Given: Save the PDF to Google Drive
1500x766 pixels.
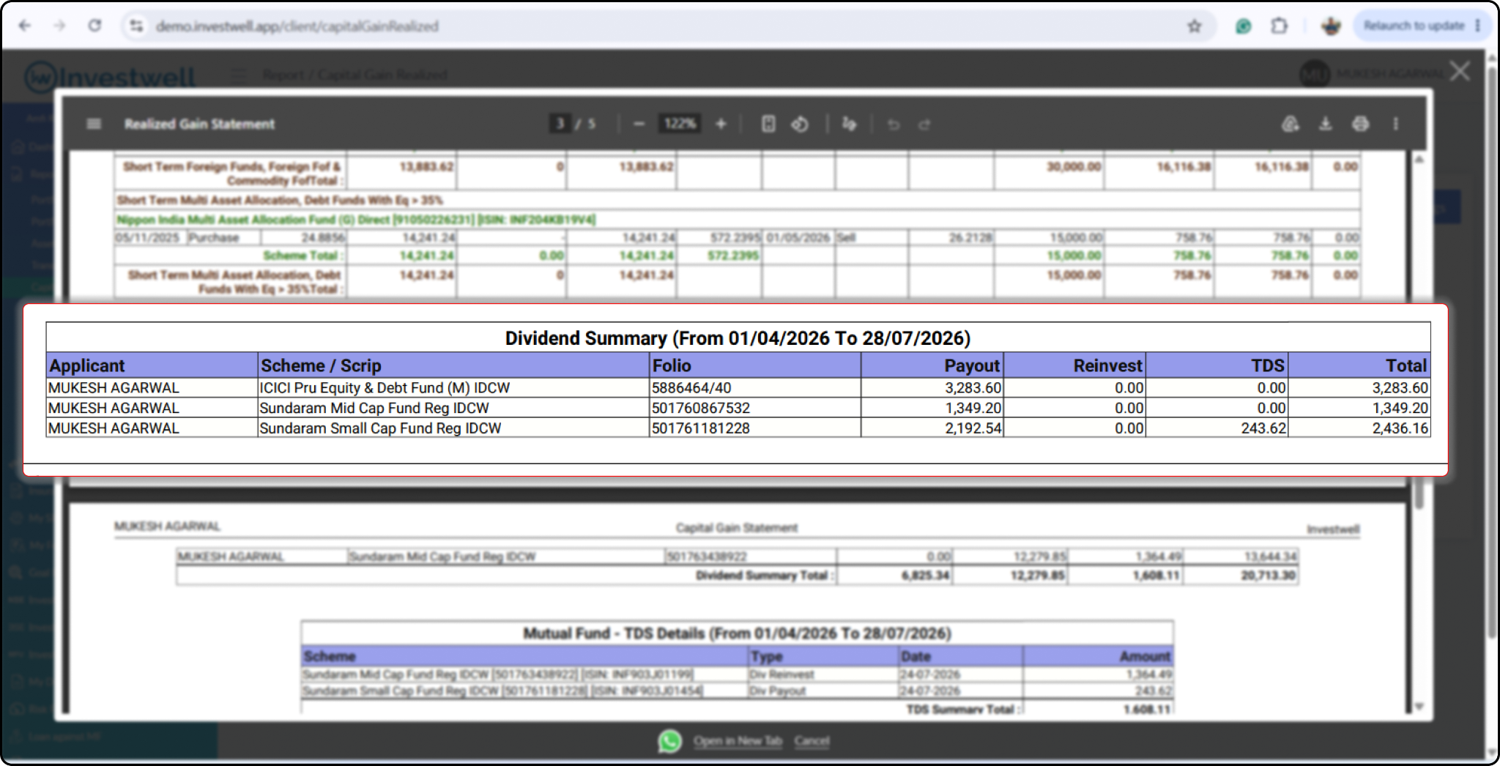Looking at the screenshot, I should click(x=1291, y=124).
